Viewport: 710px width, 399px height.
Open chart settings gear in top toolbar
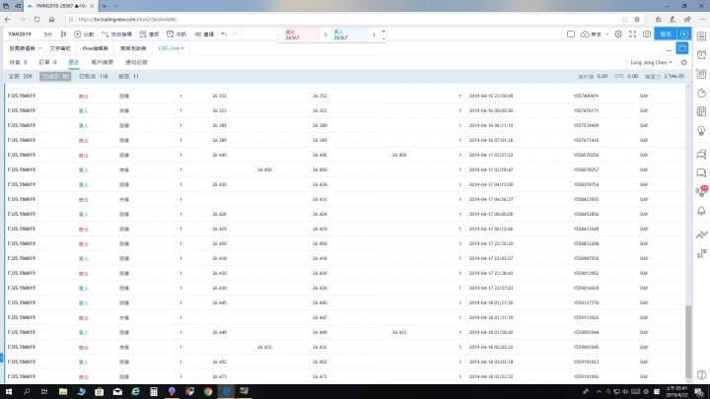click(618, 33)
